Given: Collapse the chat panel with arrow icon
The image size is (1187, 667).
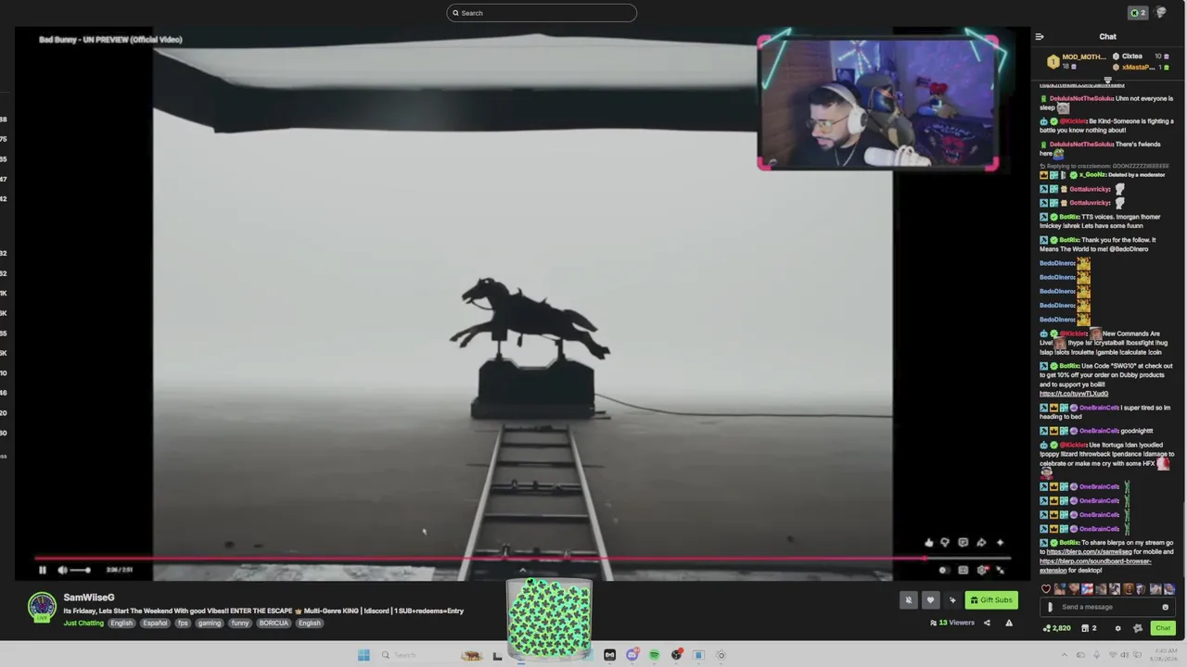Looking at the screenshot, I should click(x=1040, y=37).
